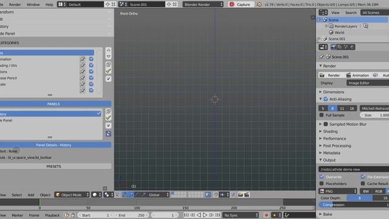Select the Render properties tab icon

pyautogui.click(x=333, y=47)
